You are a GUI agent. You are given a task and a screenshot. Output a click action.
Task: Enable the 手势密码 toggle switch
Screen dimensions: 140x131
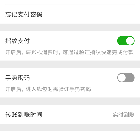[126, 77]
